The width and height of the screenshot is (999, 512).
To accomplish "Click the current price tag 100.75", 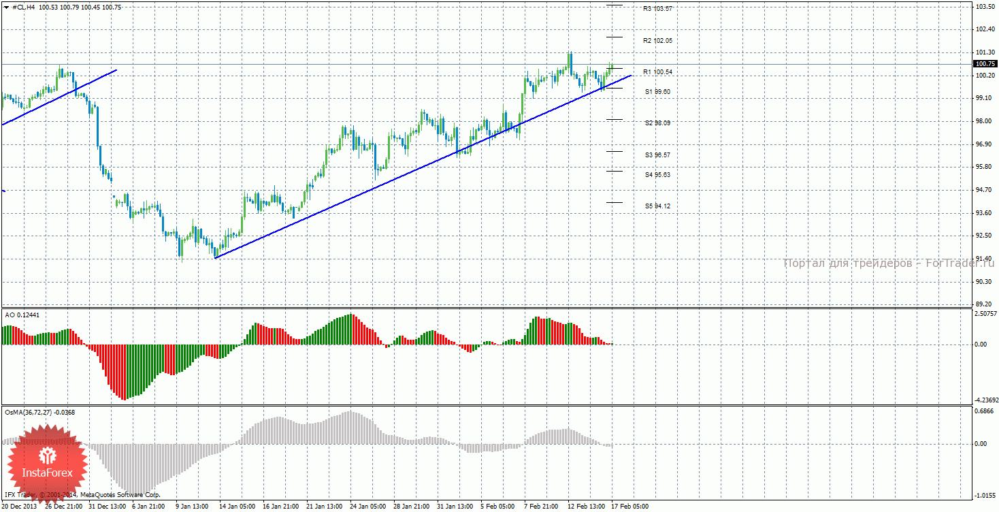I will coord(985,64).
